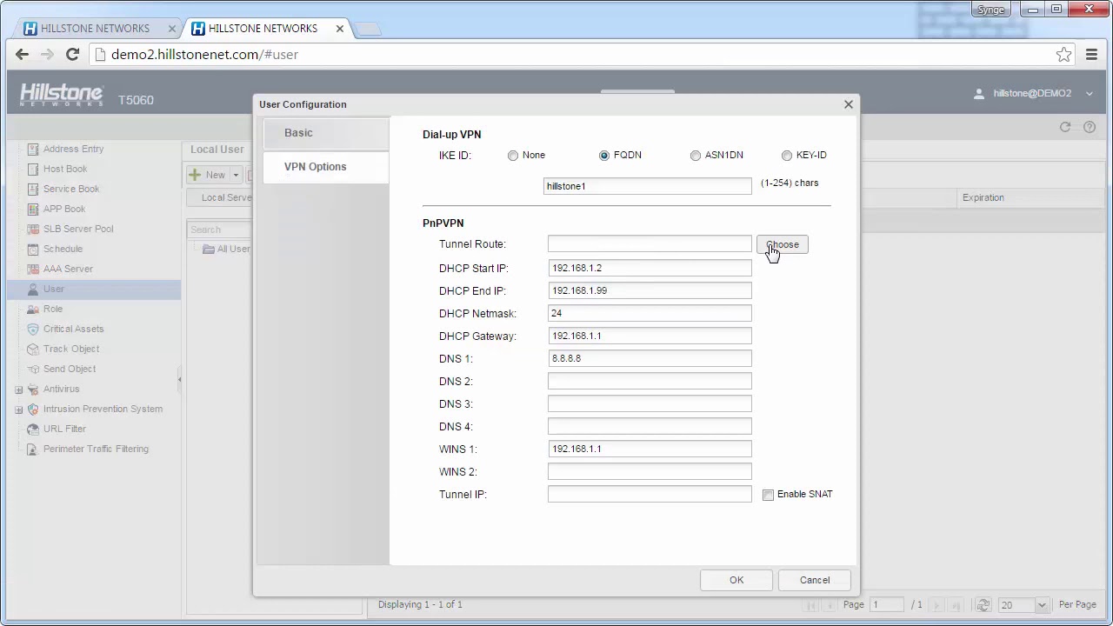Image resolution: width=1113 pixels, height=626 pixels.
Task: Click the Role sidebar icon
Action: coord(33,309)
